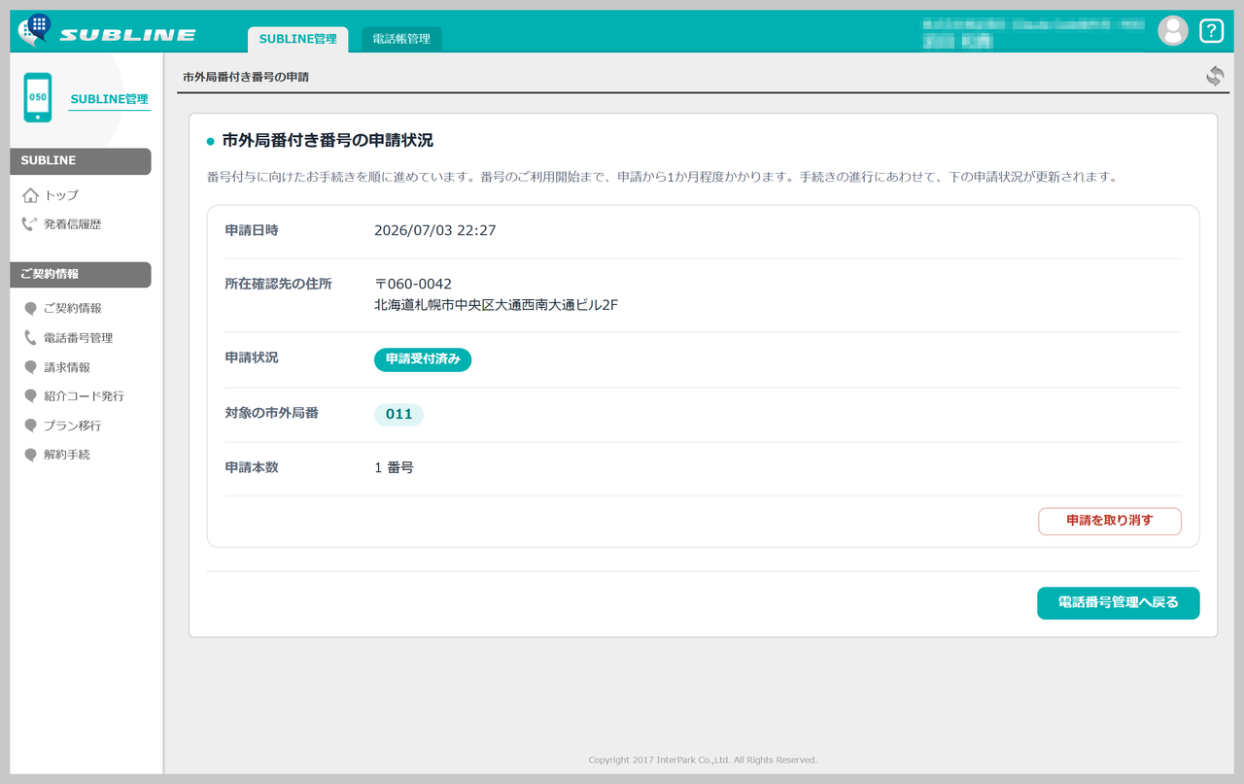This screenshot has height=784, width=1244.
Task: Open 請求情報 in the sidebar
Action: tap(67, 367)
